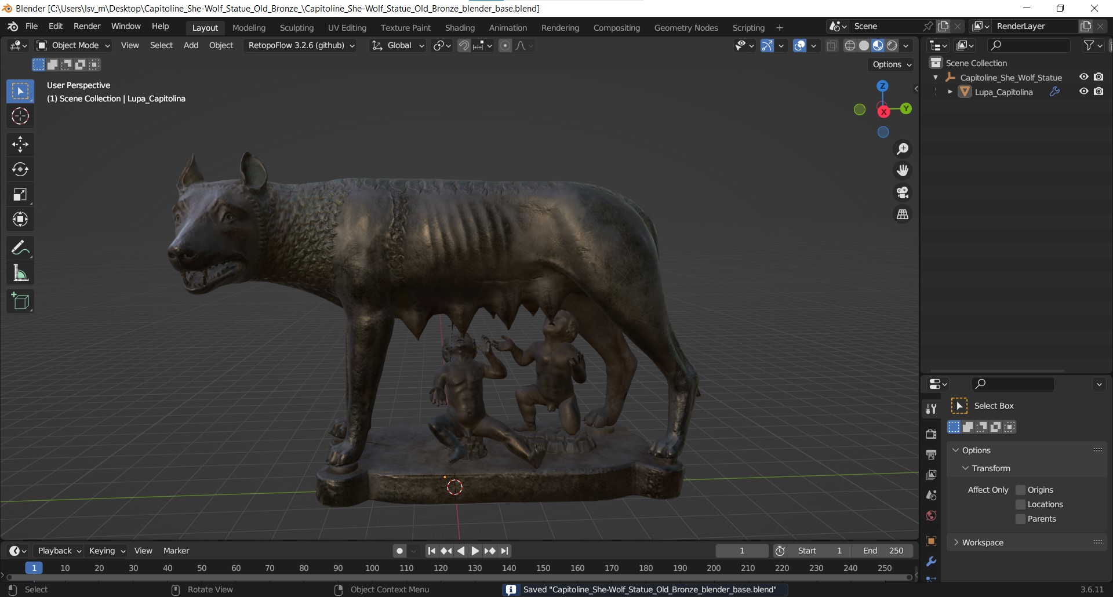The image size is (1113, 597).
Task: Click the End frame 250 field
Action: click(x=883, y=551)
